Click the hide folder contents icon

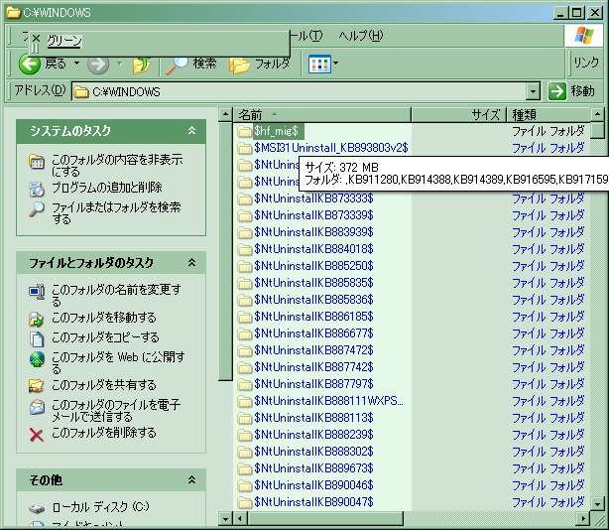37,162
